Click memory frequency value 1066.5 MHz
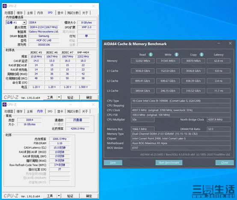237x200 pixels. click(59, 139)
